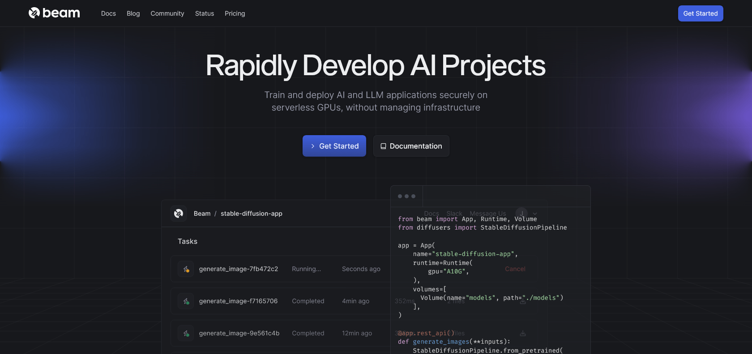752x354 pixels.
Task: Click the download icon beside the 12min ago task
Action: pos(523,333)
